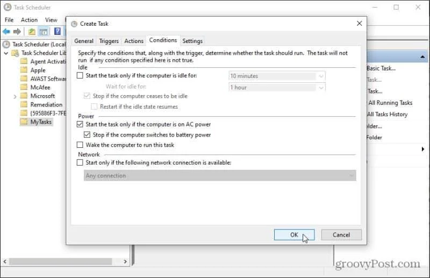This screenshot has height=278, width=430.
Task: Expand the Microsoft folder tree node
Action: tap(15, 96)
